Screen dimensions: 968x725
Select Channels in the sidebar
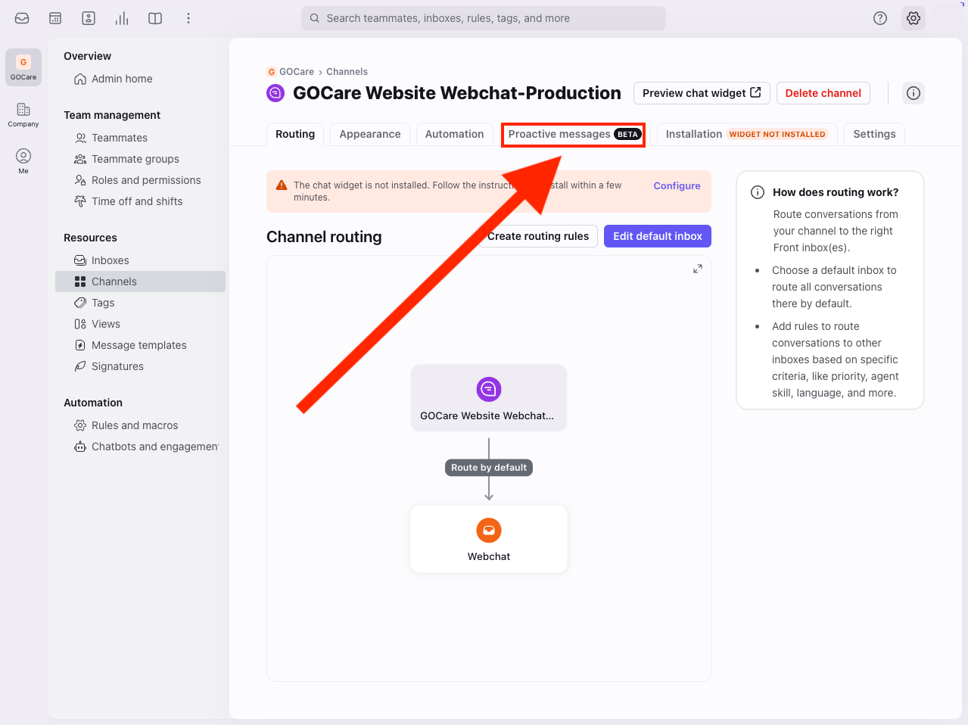pyautogui.click(x=141, y=282)
